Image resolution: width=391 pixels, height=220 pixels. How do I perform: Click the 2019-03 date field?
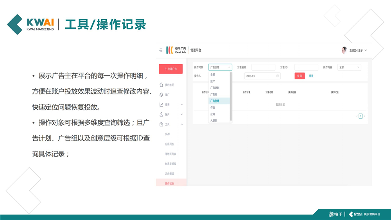pyautogui.click(x=262, y=76)
